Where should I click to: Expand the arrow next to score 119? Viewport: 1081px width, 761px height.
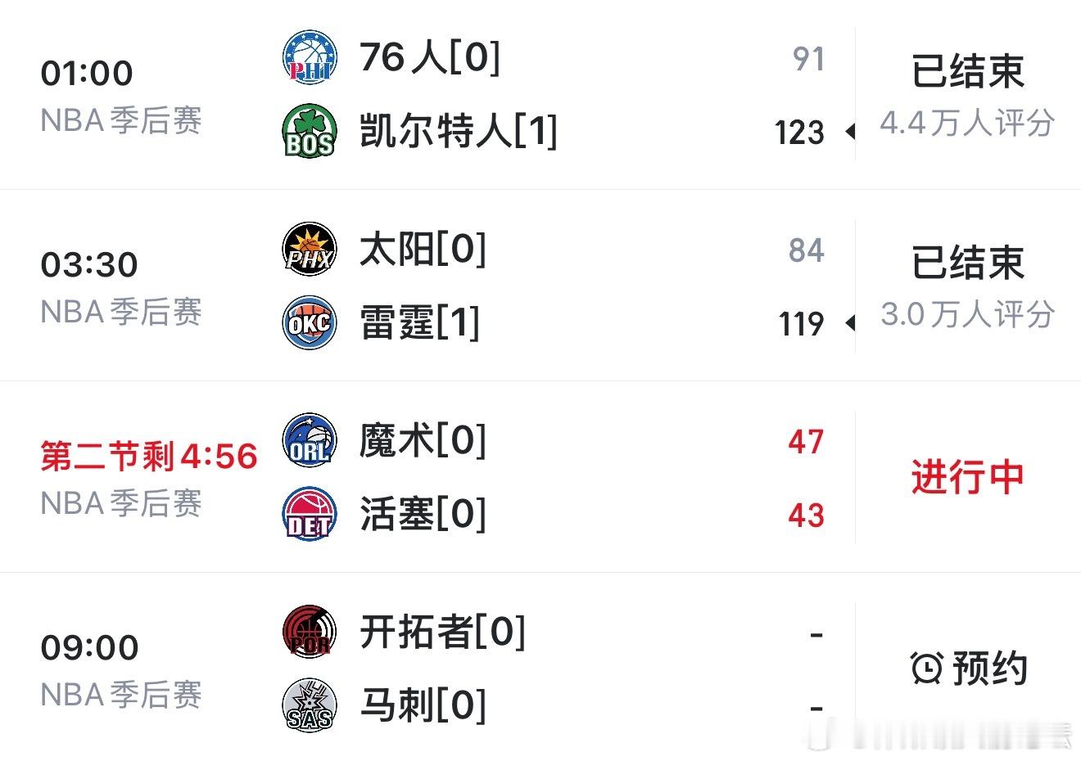pos(850,324)
